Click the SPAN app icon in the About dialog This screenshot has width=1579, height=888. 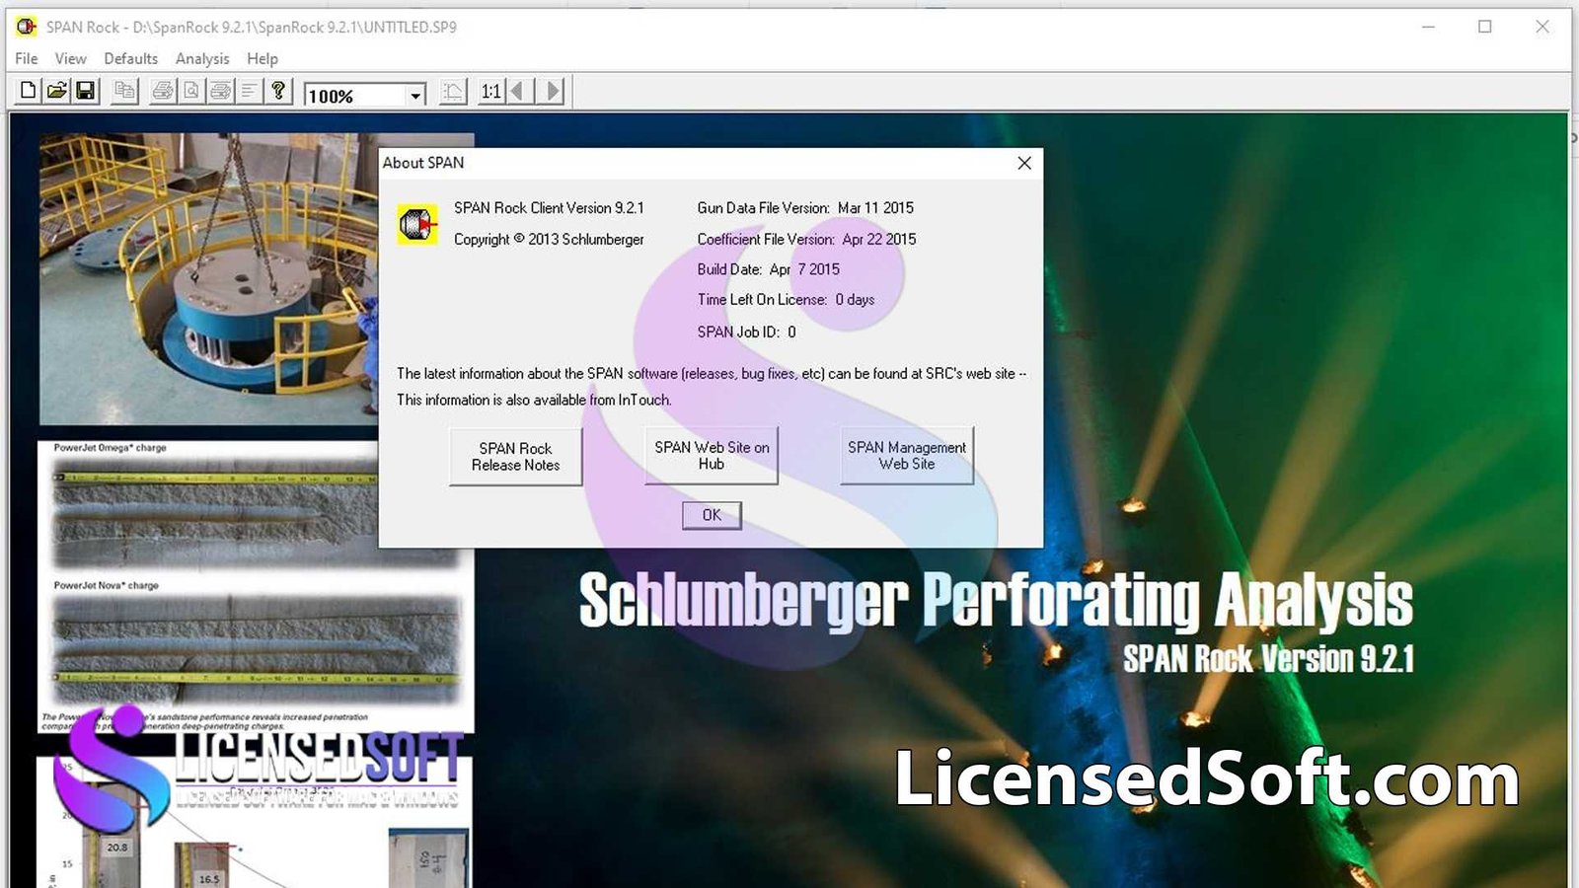pos(417,224)
